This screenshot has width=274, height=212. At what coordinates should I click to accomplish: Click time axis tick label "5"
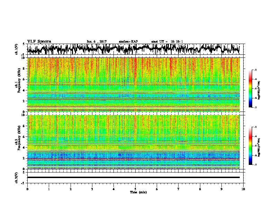(x=135, y=189)
